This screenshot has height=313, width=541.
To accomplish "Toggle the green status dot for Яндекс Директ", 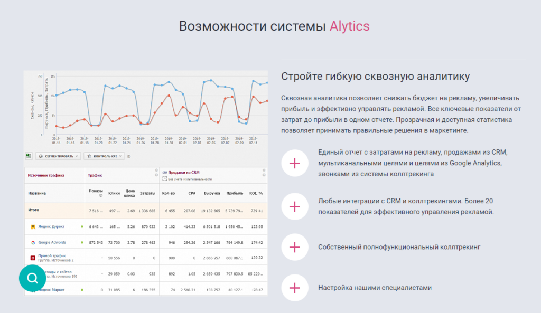I will (x=82, y=227).
